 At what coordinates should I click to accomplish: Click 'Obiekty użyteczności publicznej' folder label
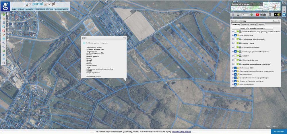tap(251, 81)
